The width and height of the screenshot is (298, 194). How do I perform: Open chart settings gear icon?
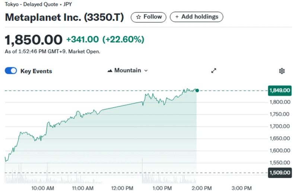(x=282, y=71)
